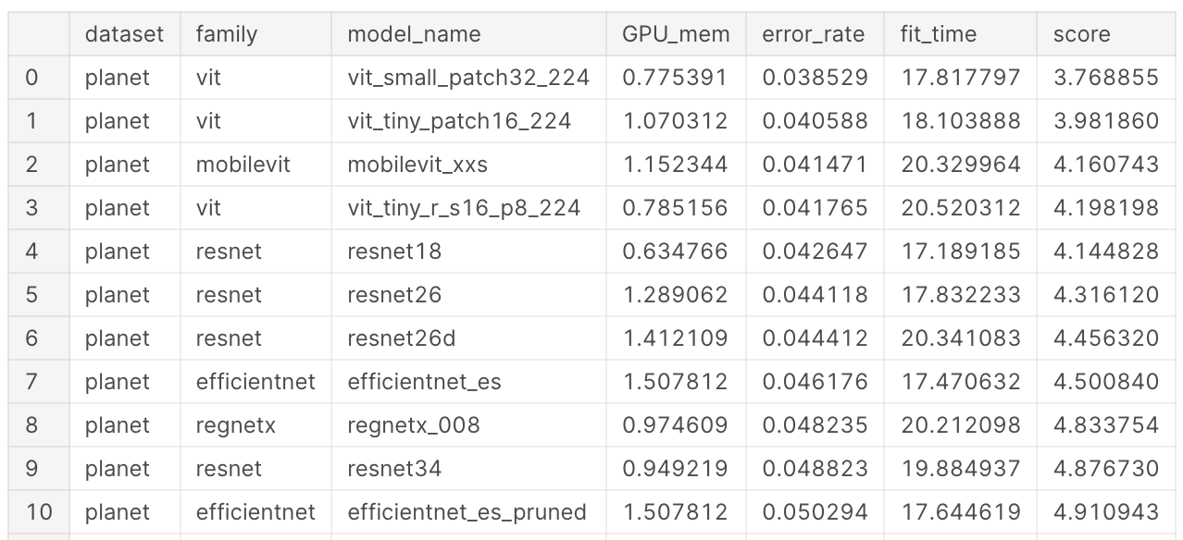Screen dimensions: 1183x540
Task: Click the score value 4.910943
Action: click(1106, 512)
